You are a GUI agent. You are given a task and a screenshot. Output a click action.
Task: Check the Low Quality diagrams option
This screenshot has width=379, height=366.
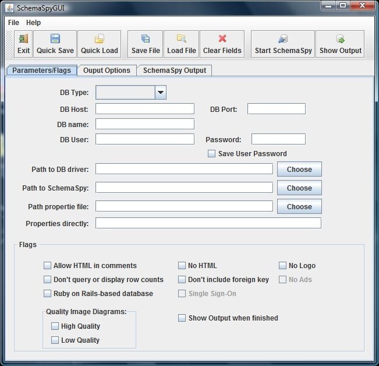(55, 340)
